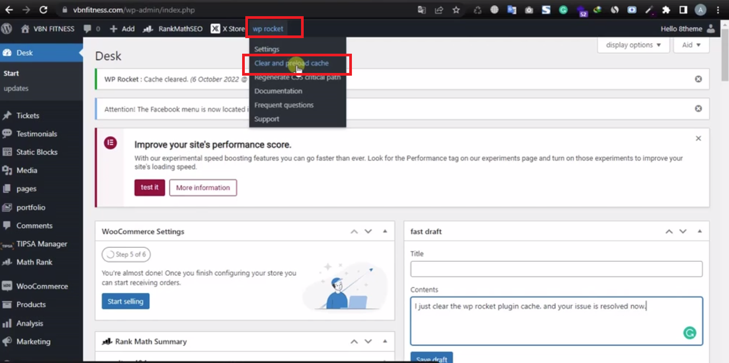
Task: Open Math Rank in the sidebar
Action: click(x=42, y=262)
